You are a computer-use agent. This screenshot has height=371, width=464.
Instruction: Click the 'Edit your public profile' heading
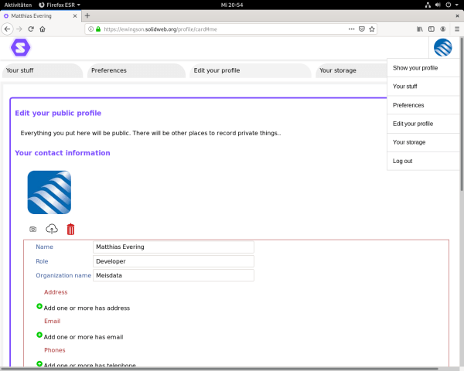click(58, 113)
